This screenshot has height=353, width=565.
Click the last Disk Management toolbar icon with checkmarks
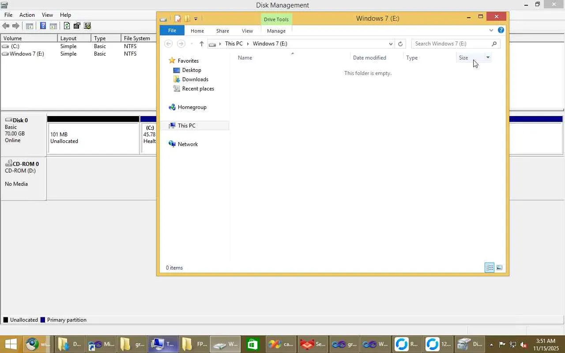pos(87,26)
